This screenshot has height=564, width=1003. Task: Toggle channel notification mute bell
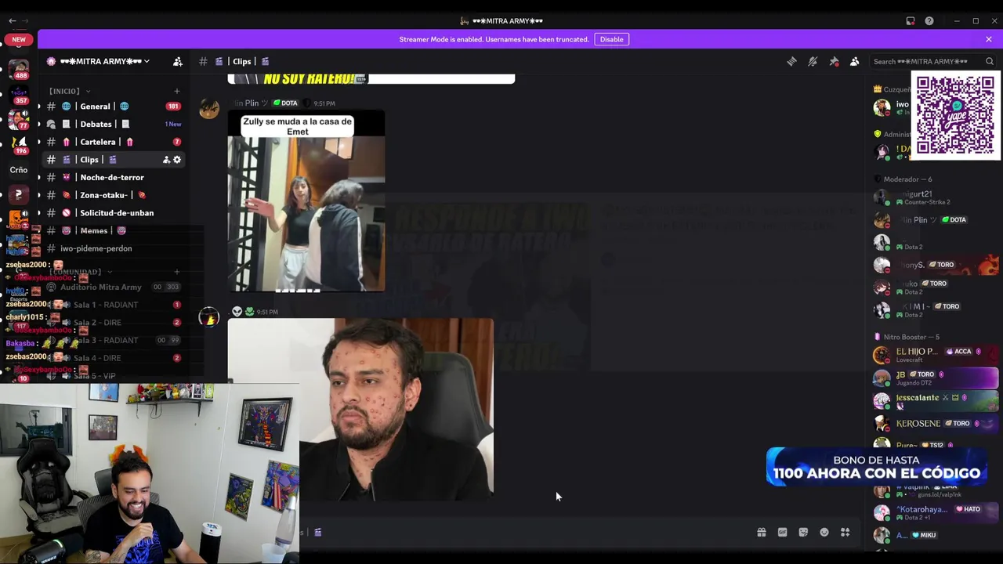(x=813, y=61)
